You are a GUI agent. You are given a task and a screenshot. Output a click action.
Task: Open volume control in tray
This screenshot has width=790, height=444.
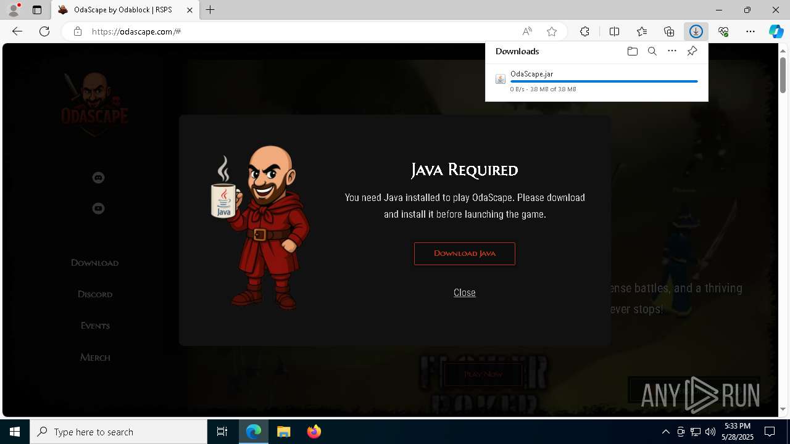click(x=710, y=432)
